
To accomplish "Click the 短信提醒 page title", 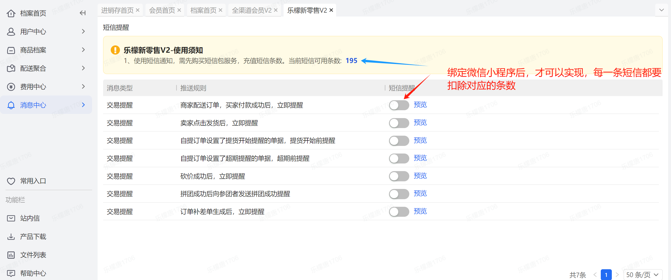I will (116, 27).
